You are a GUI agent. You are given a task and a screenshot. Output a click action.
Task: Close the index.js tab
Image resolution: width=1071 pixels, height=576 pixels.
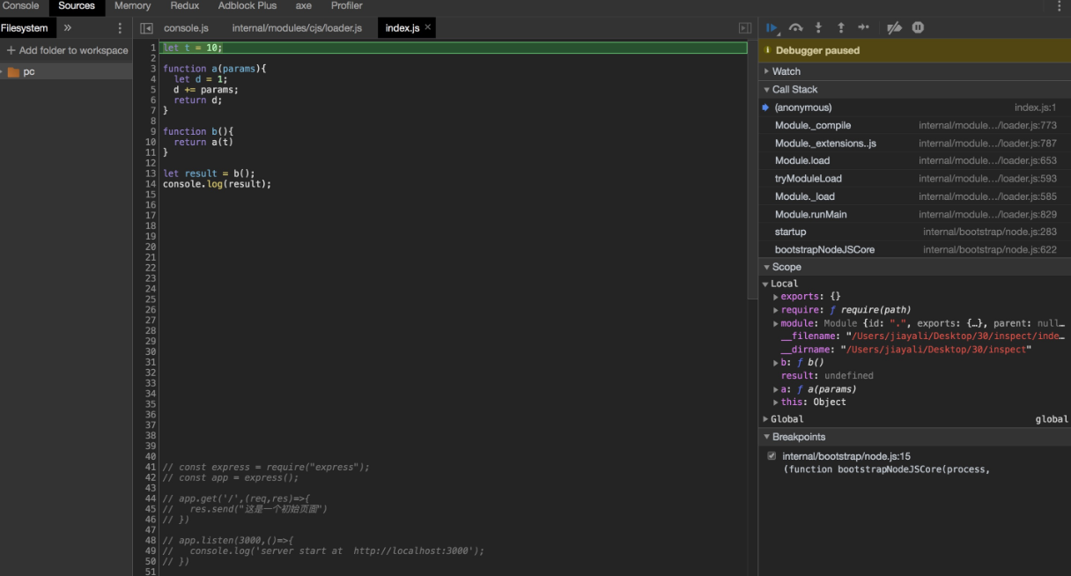coord(428,27)
